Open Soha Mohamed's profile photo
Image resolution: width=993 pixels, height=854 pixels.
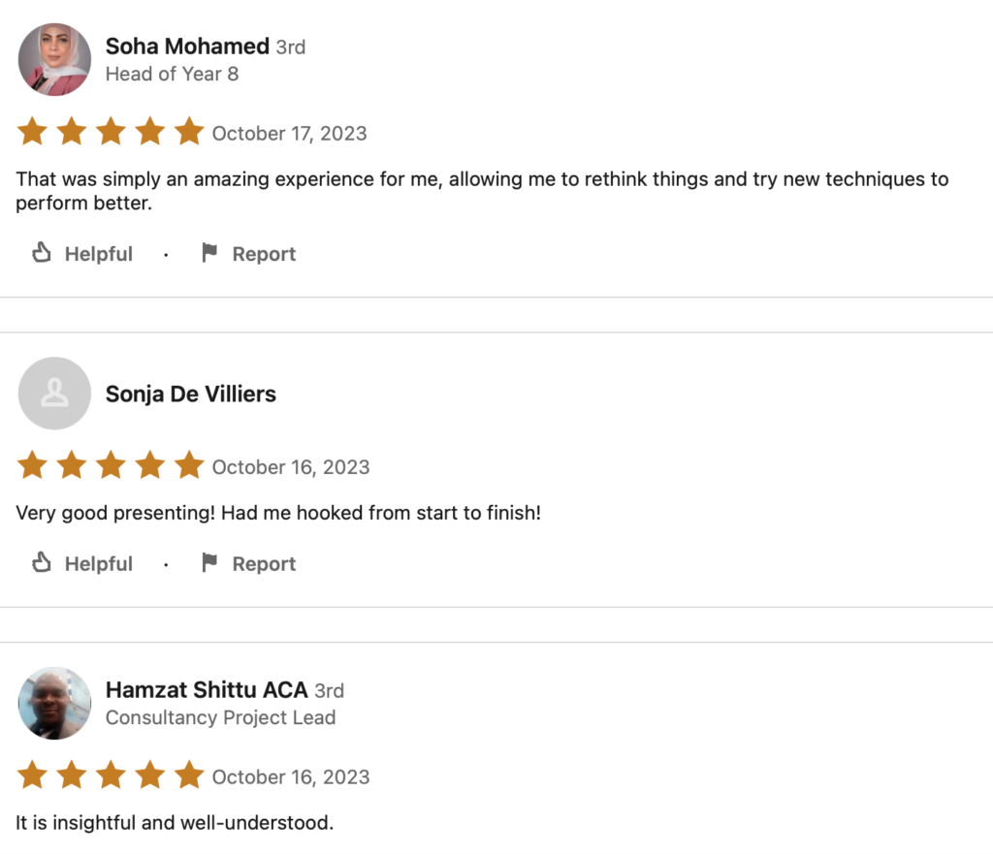[x=54, y=60]
